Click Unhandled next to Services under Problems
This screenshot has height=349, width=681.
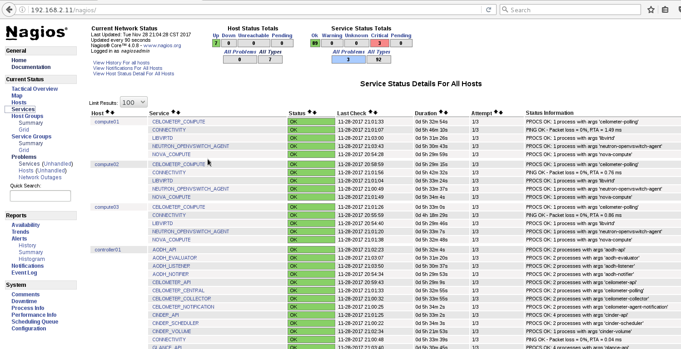click(x=57, y=164)
